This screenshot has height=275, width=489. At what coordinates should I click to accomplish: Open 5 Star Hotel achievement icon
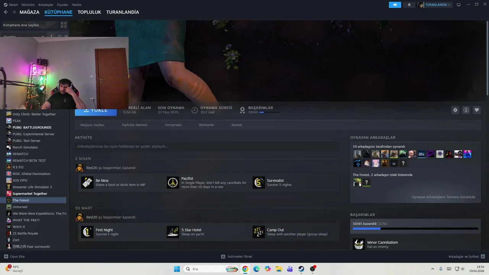(173, 232)
